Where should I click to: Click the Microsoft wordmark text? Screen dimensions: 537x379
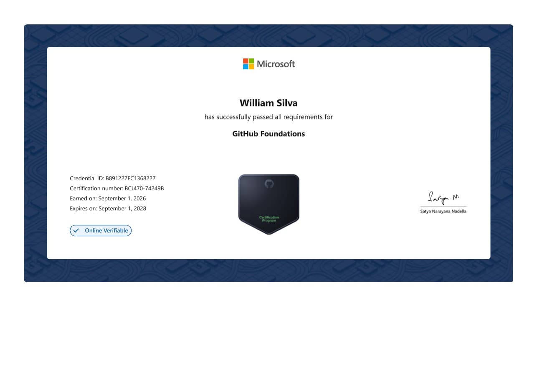[276, 64]
